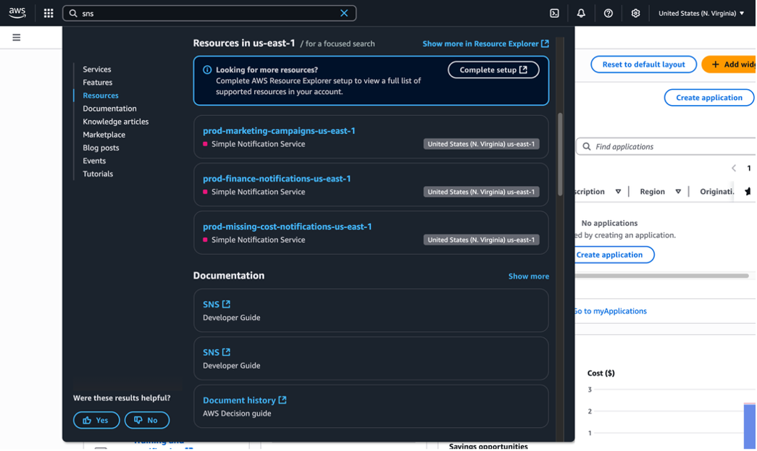Screen dimensions: 757x451
Task: Click the AWS logo to go home
Action: 17,12
